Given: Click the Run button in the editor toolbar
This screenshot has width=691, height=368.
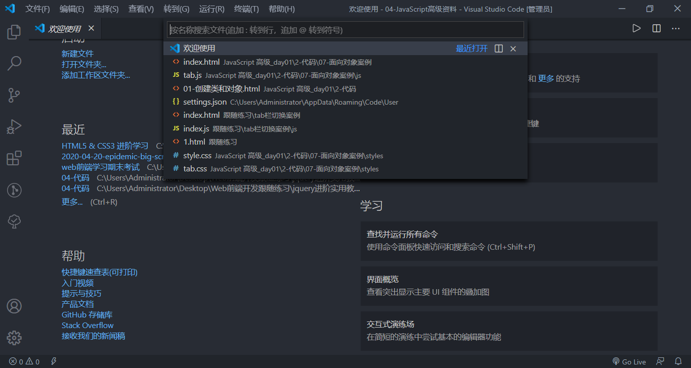Looking at the screenshot, I should tap(636, 28).
